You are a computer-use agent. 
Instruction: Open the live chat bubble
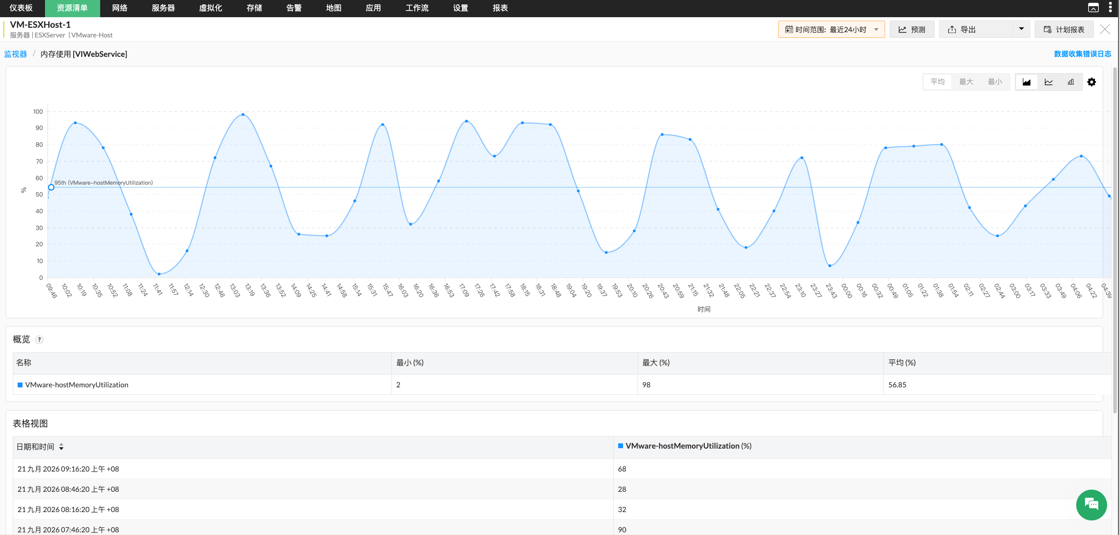point(1091,505)
